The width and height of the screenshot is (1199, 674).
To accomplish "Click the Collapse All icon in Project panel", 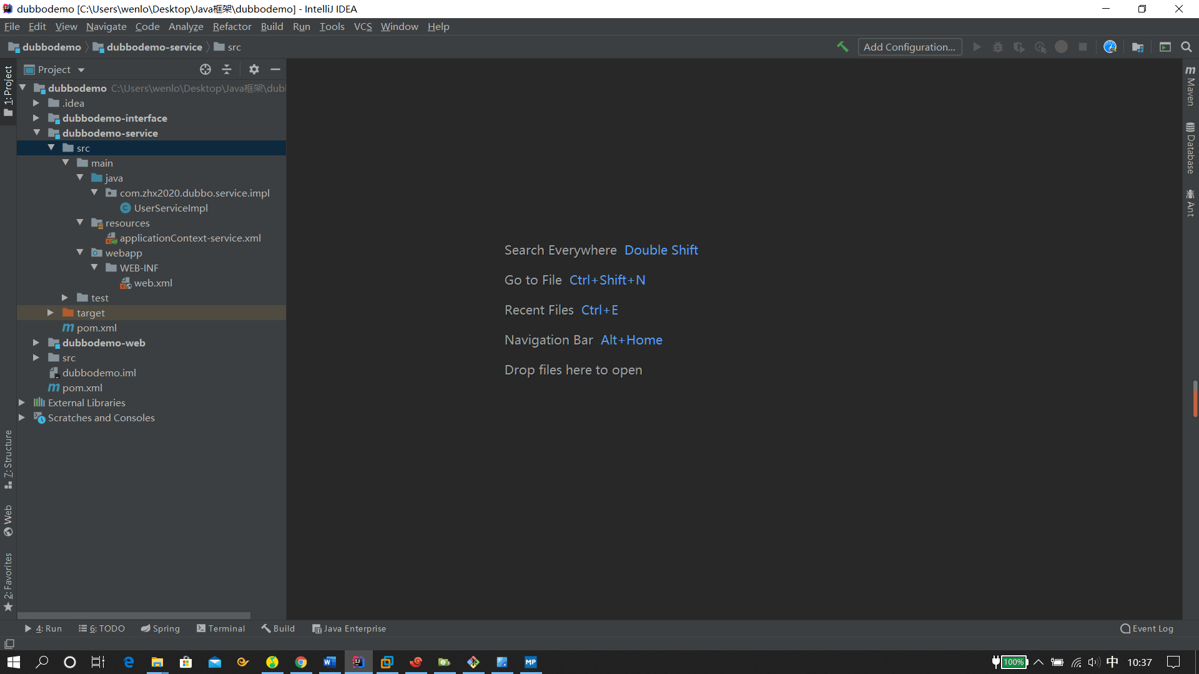I will pyautogui.click(x=227, y=69).
